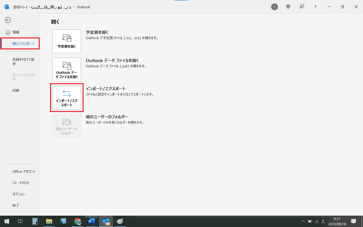The width and height of the screenshot is (363, 227).
Task: Open the 印刷 print page
Action: (x=16, y=91)
